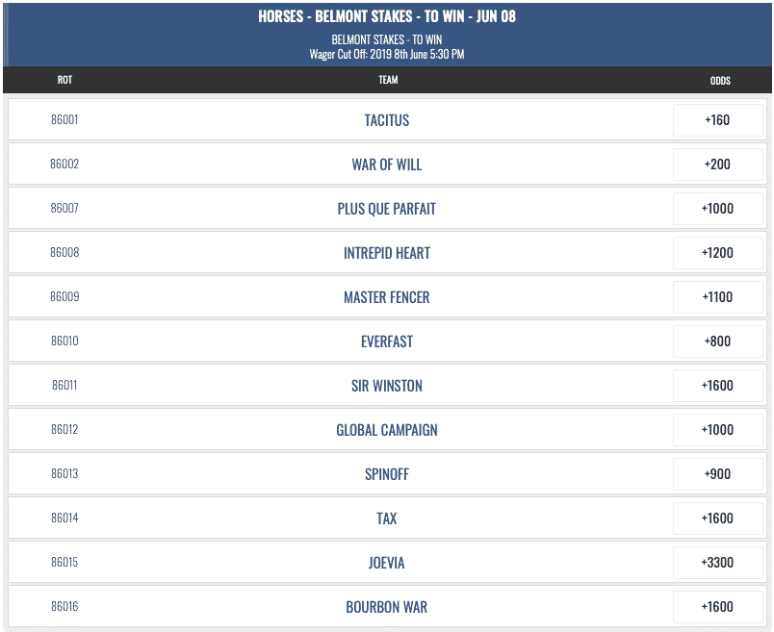Click the +800 Everfast odds box

[718, 341]
